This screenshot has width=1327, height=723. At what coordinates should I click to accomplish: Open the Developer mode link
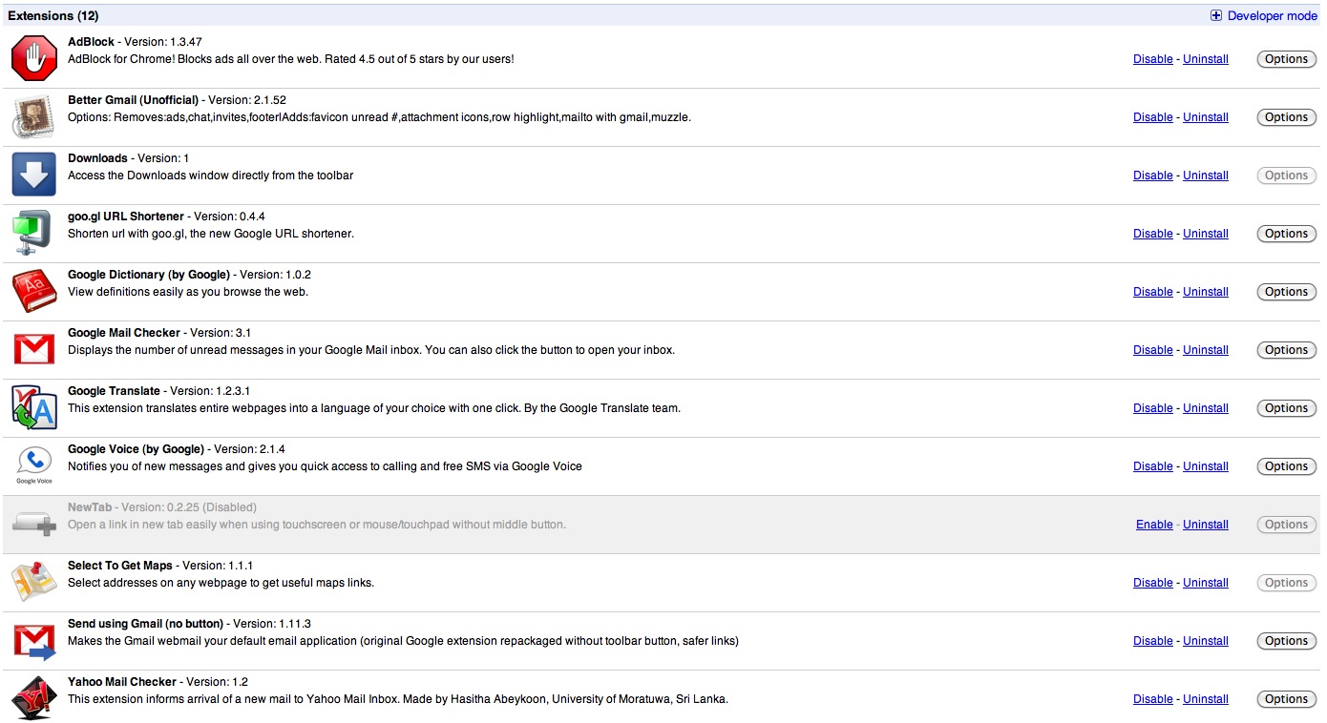point(1273,16)
